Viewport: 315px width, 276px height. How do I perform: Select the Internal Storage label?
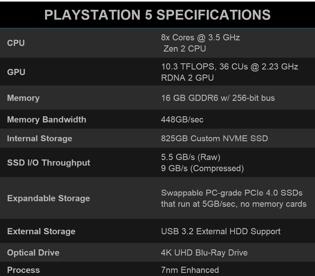(x=40, y=138)
